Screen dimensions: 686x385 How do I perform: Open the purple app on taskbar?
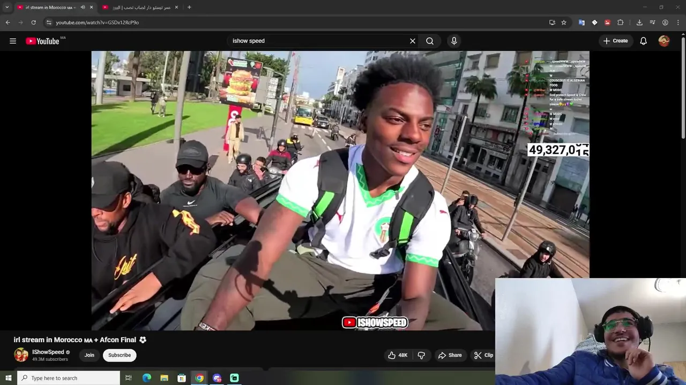click(217, 378)
